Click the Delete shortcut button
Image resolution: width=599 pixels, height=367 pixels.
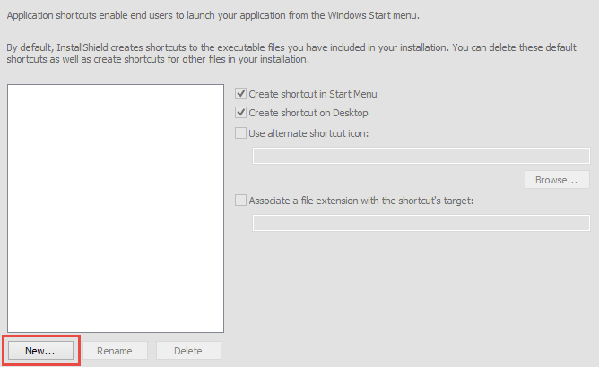(x=188, y=351)
